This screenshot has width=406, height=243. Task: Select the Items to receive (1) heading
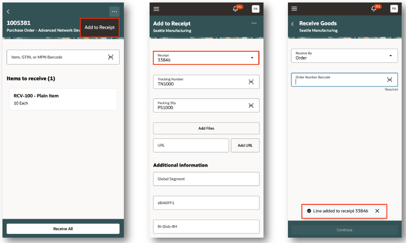pos(31,79)
